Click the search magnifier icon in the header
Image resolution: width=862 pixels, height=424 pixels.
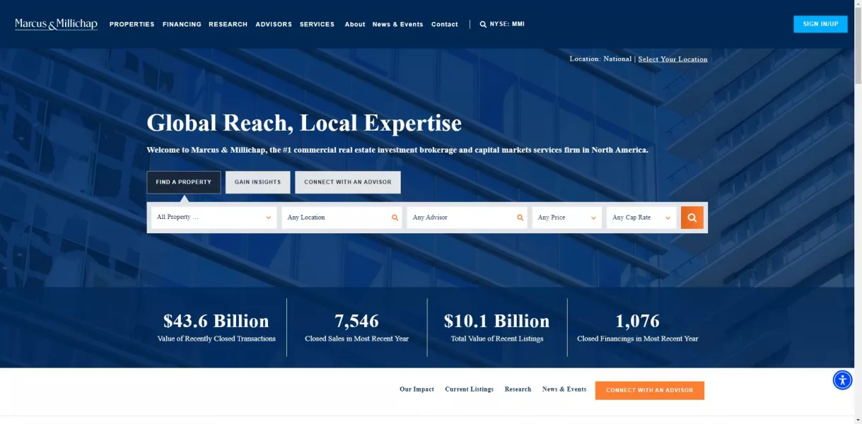point(483,24)
